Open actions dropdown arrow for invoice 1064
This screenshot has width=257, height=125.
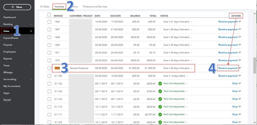[x=240, y=21]
